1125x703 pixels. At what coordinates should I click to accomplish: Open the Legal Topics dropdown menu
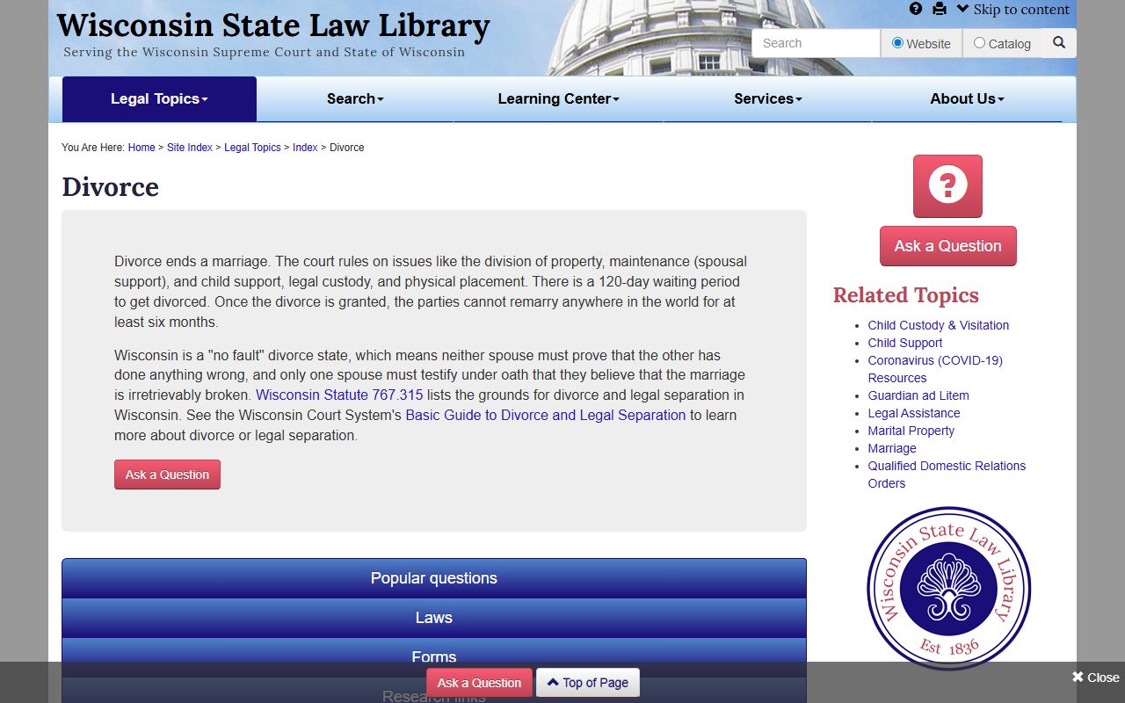159,99
